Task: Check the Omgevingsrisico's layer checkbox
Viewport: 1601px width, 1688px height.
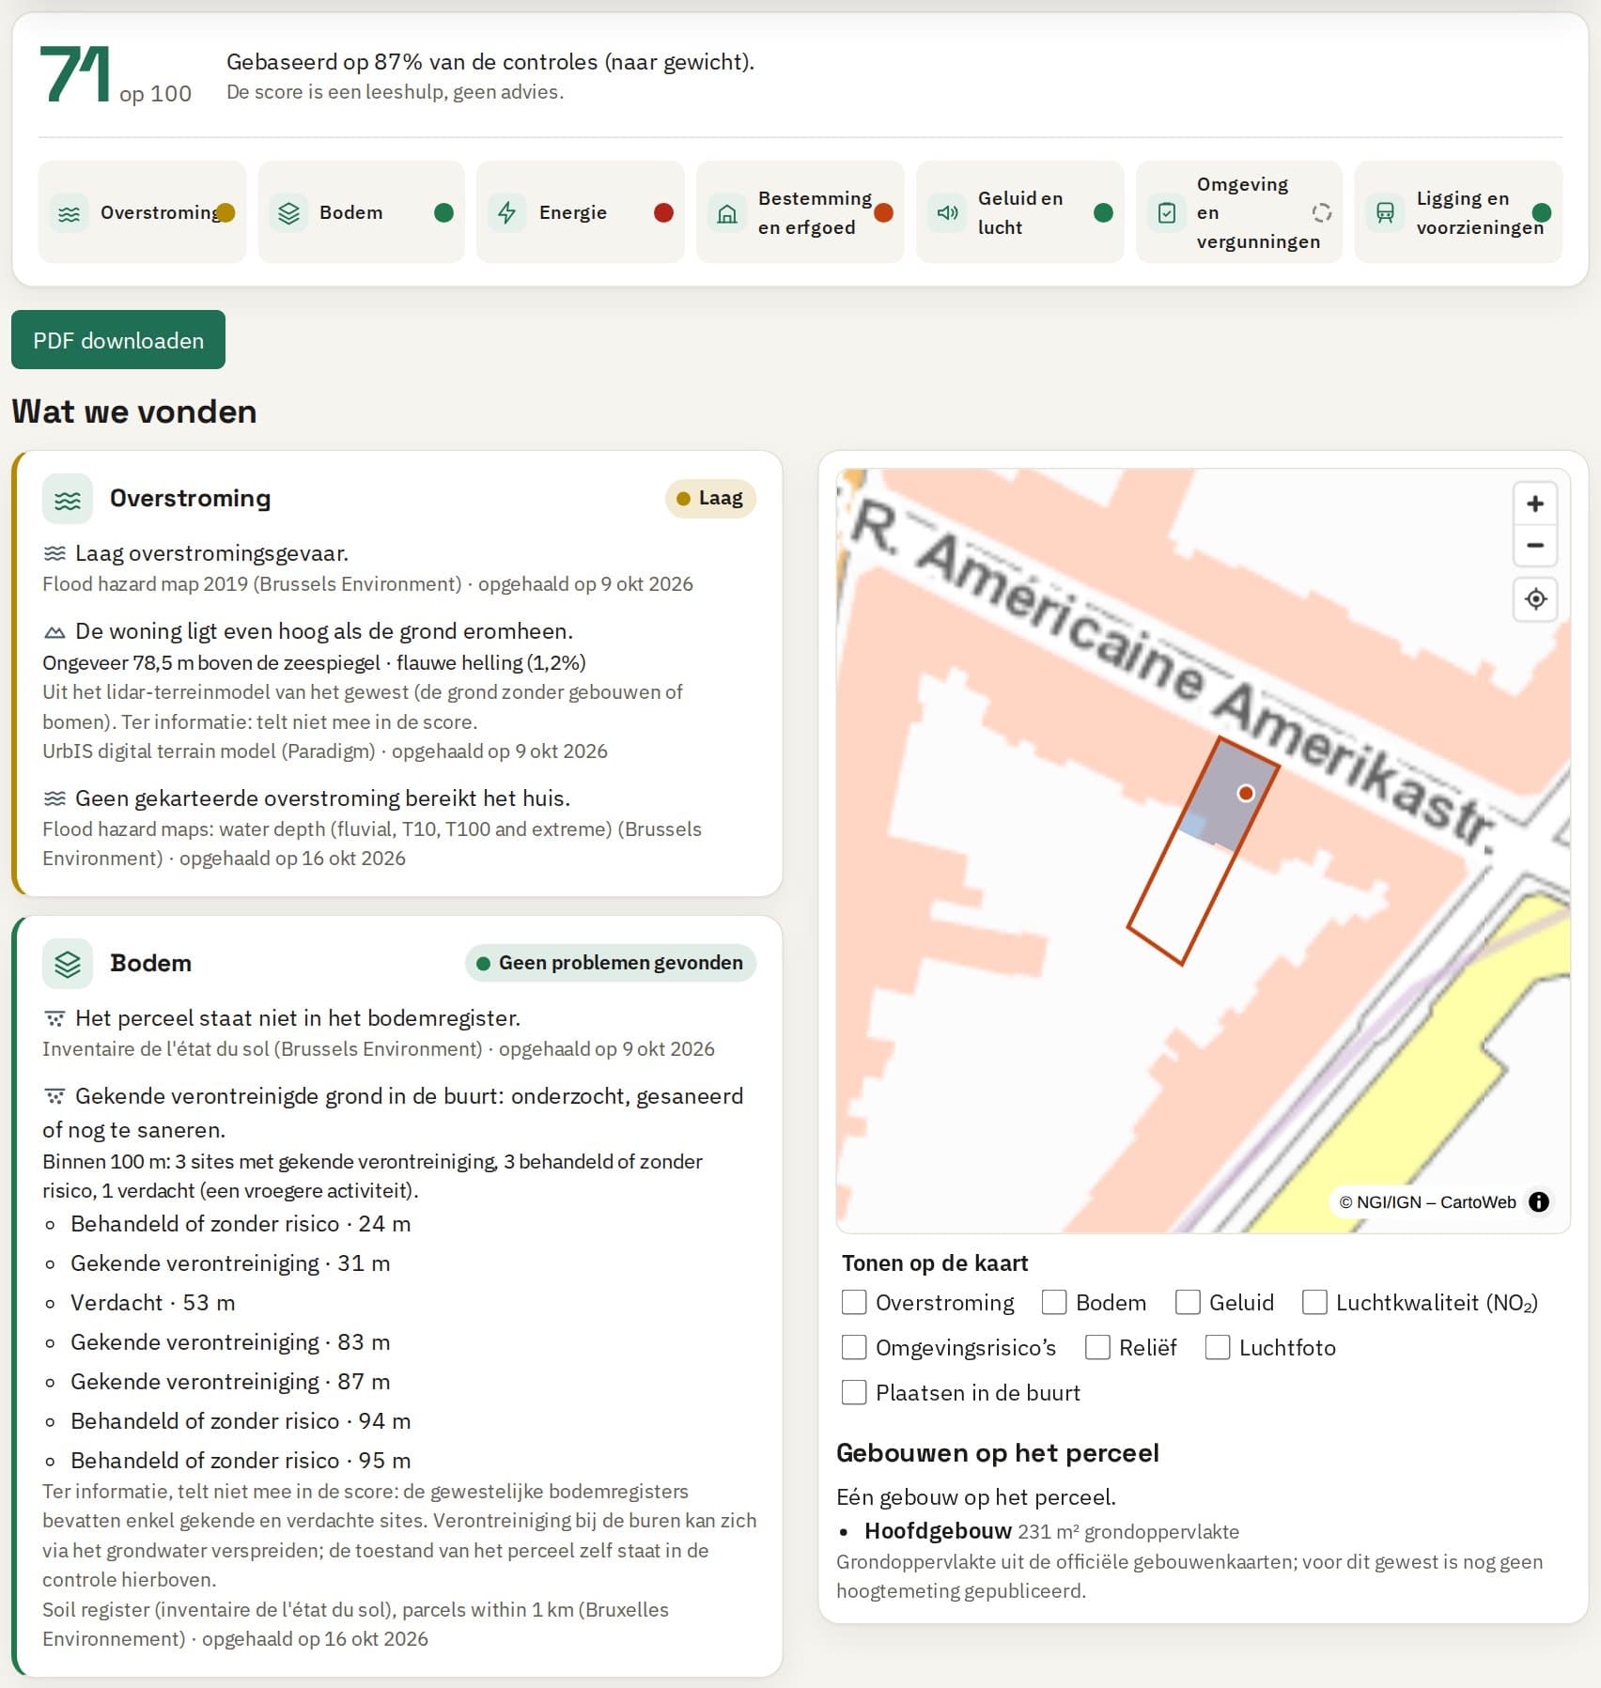Action: pyautogui.click(x=854, y=1347)
